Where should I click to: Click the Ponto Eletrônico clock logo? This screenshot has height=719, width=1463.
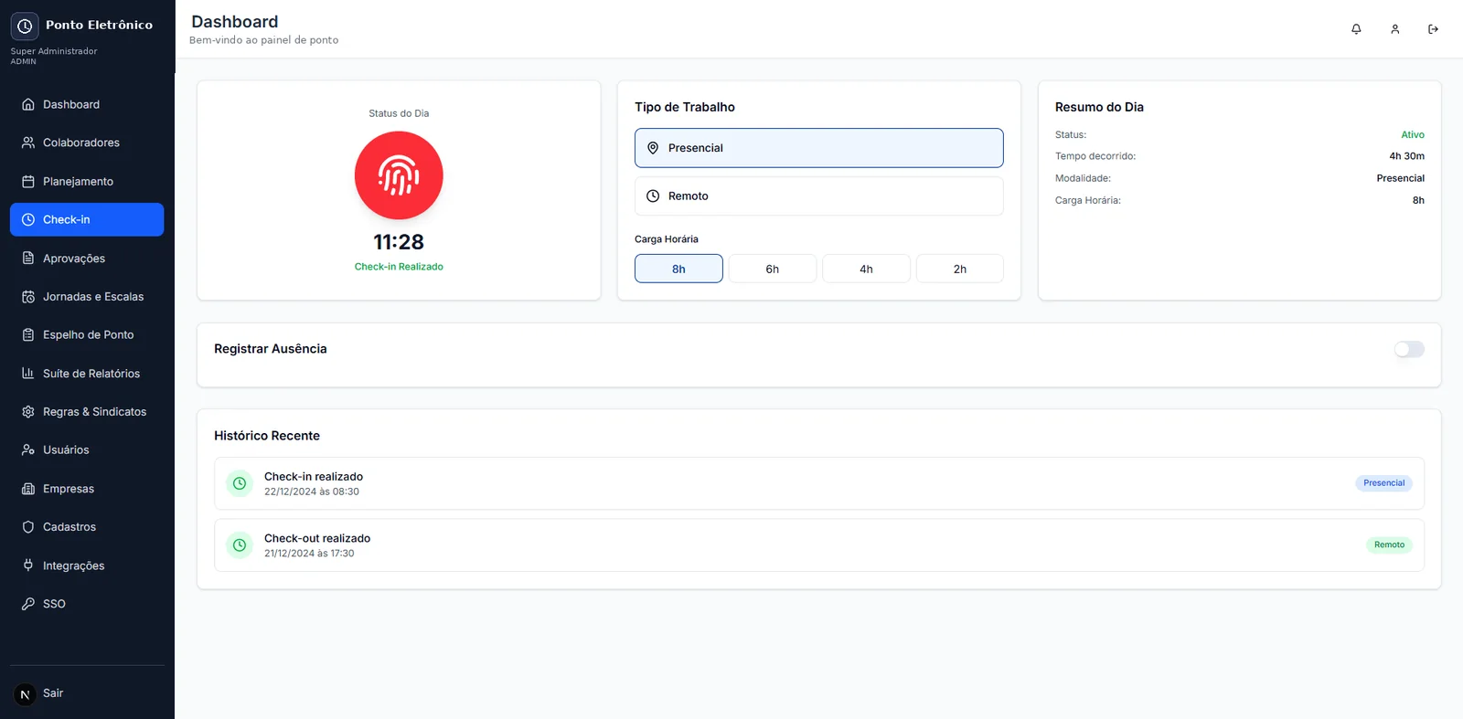pos(25,26)
